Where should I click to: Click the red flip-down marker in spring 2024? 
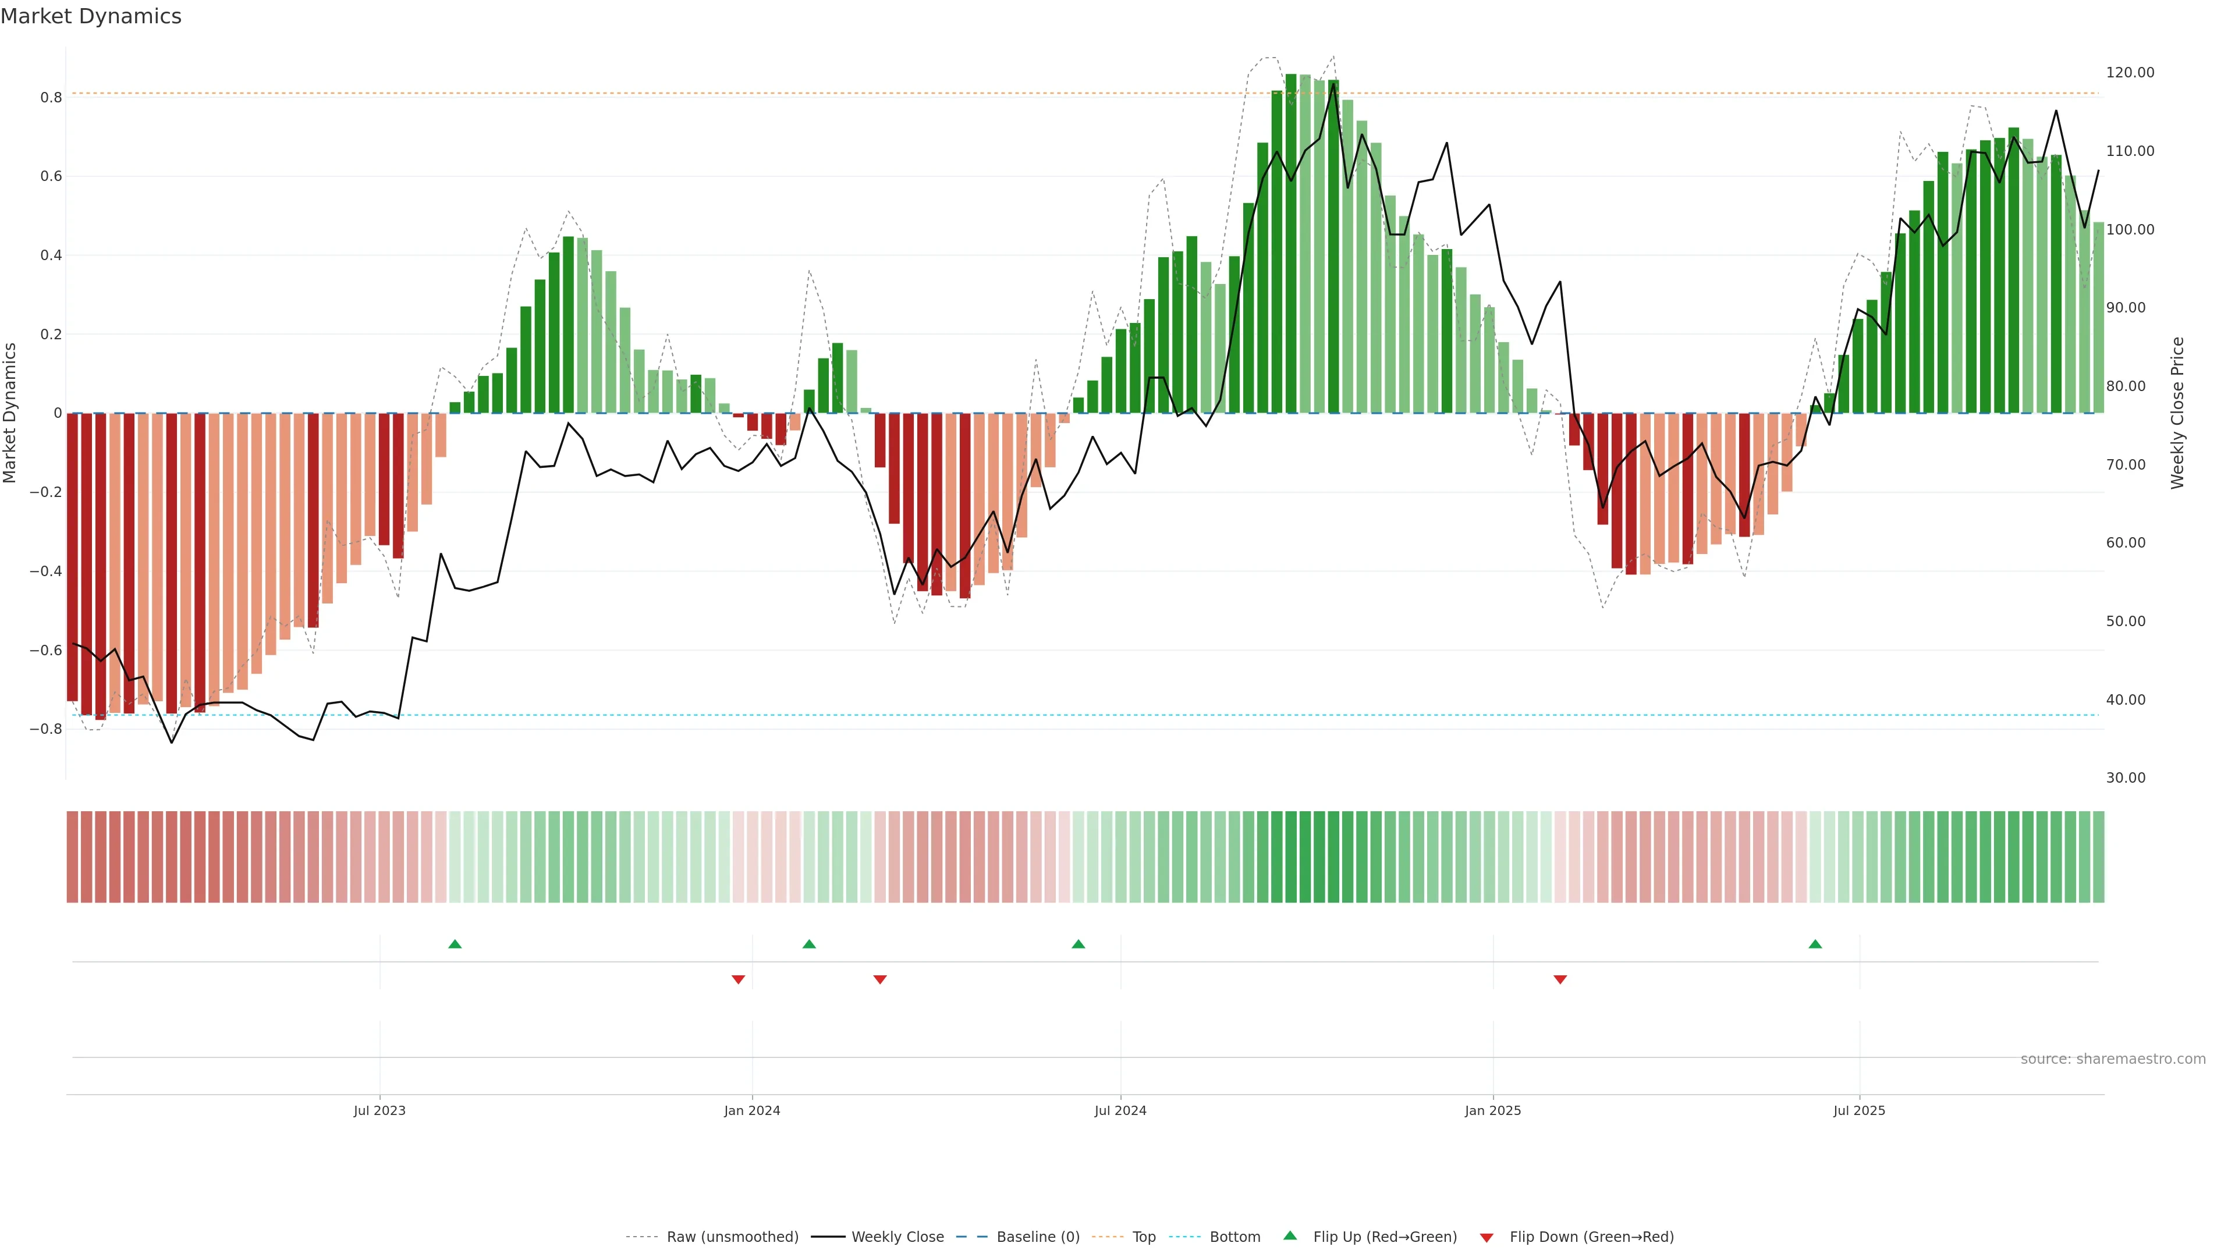tap(880, 979)
